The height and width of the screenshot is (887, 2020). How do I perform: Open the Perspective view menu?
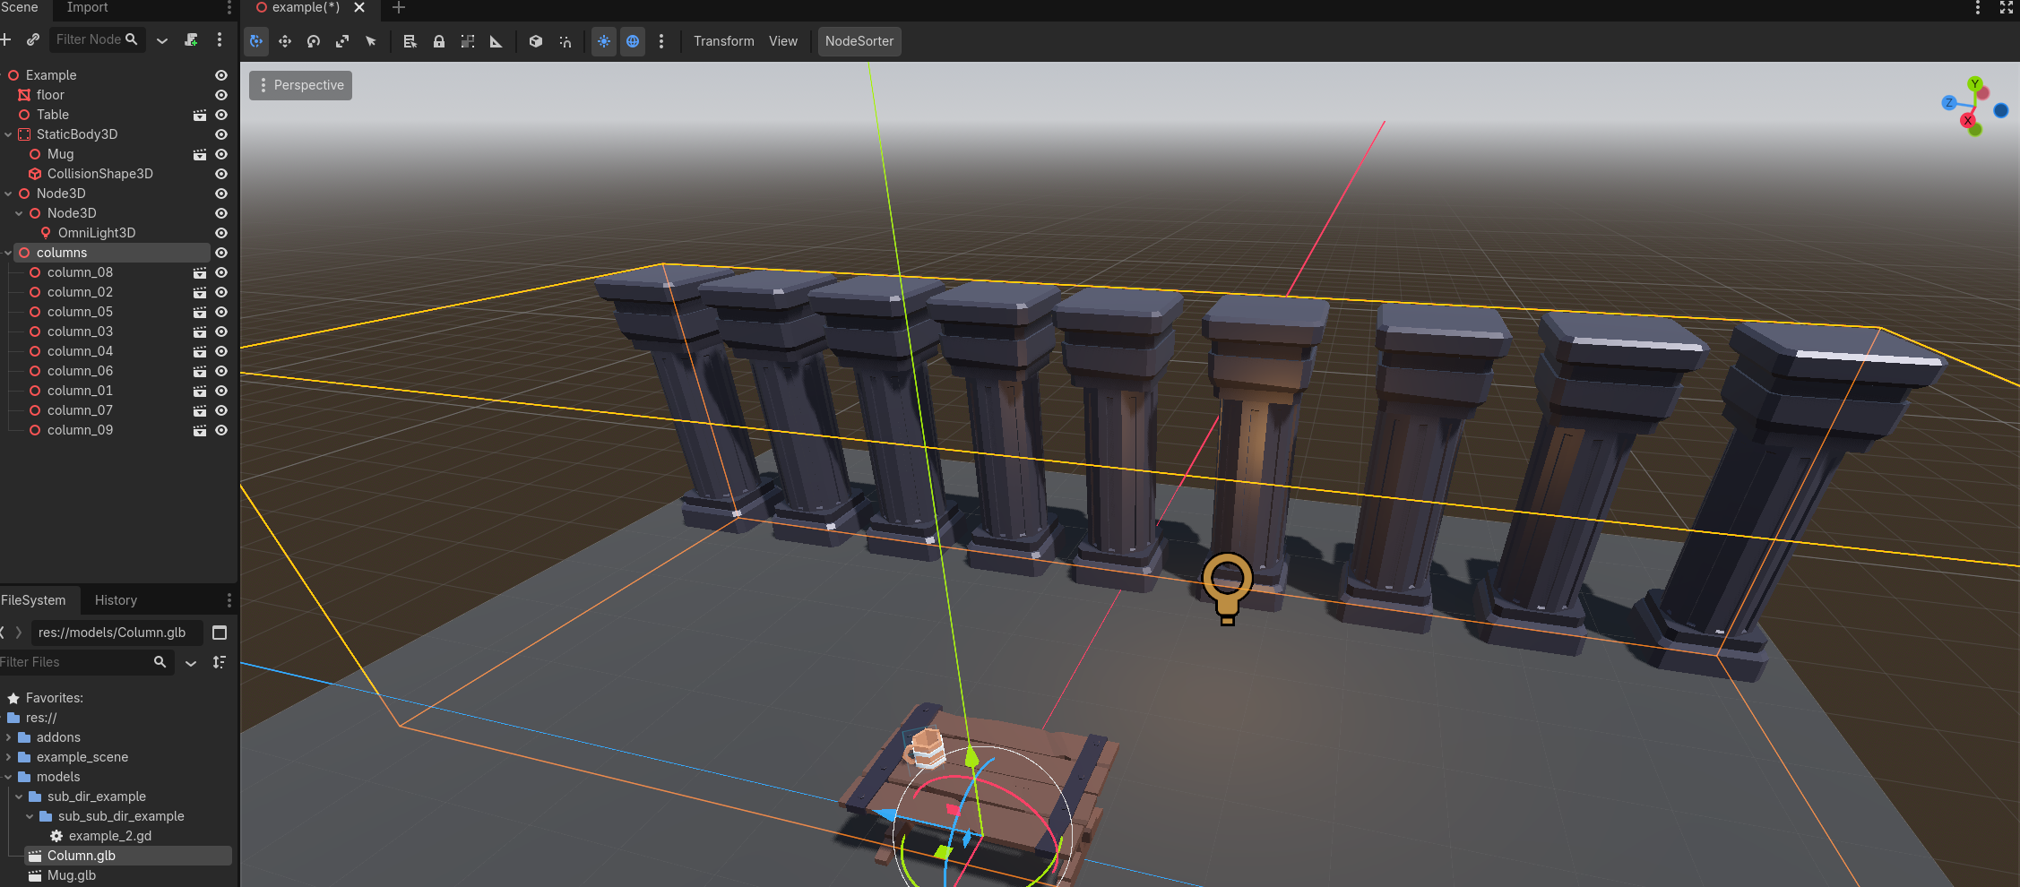click(x=300, y=85)
